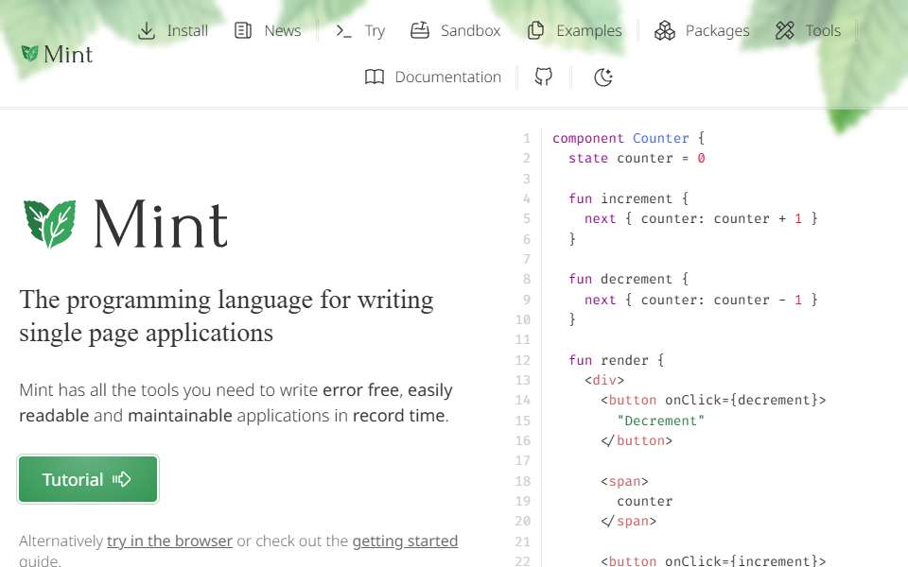
Task: Click the Install download icon
Action: [x=147, y=30]
